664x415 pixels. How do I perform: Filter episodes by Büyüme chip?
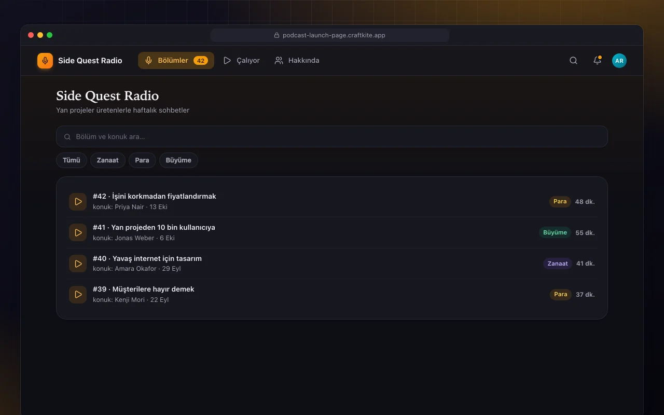tap(178, 160)
